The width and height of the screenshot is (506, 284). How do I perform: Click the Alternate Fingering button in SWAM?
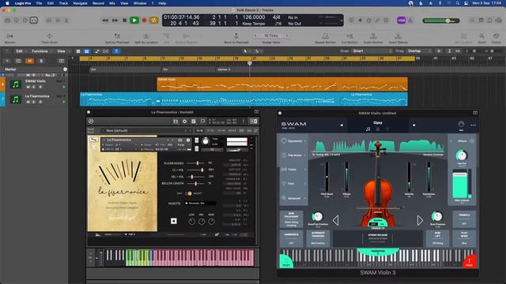[x=318, y=238]
